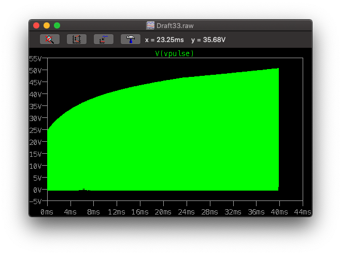Image resolution: width=341 pixels, height=255 pixels.
Task: Click the 0V label on vertical axis
Action: (x=37, y=190)
